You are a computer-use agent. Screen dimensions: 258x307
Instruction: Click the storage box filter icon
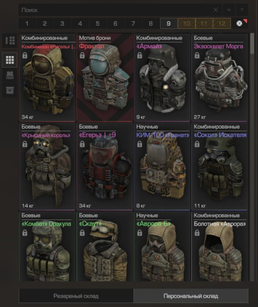click(10, 90)
